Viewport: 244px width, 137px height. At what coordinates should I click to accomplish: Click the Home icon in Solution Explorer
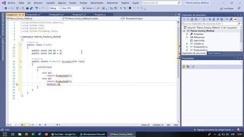pos(192,19)
